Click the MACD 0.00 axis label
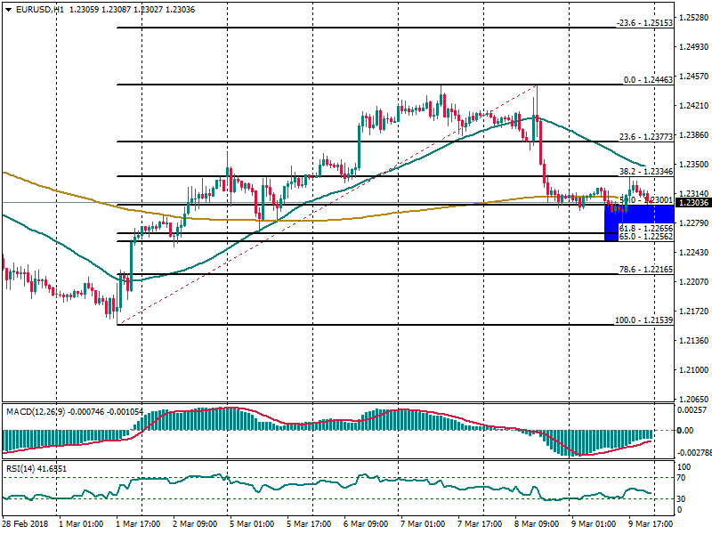 [685, 431]
